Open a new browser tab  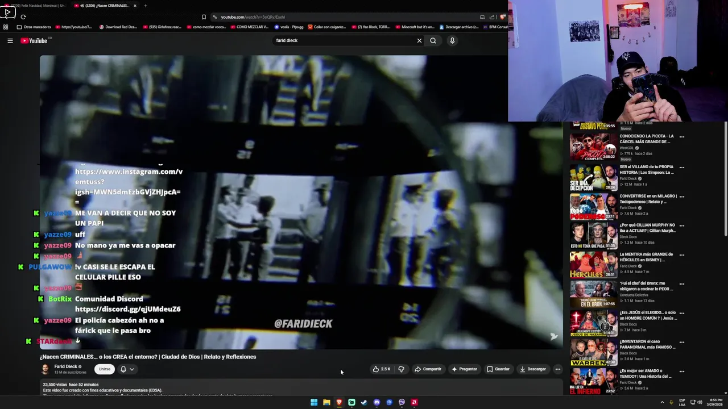pyautogui.click(x=145, y=6)
